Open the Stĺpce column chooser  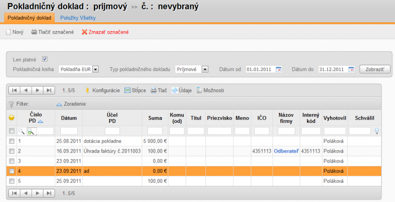(135, 90)
